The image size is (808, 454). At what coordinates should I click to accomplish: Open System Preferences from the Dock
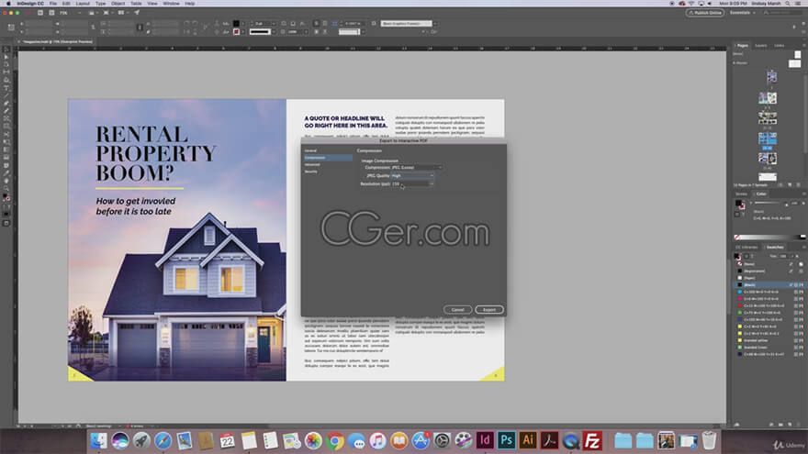[x=443, y=440]
